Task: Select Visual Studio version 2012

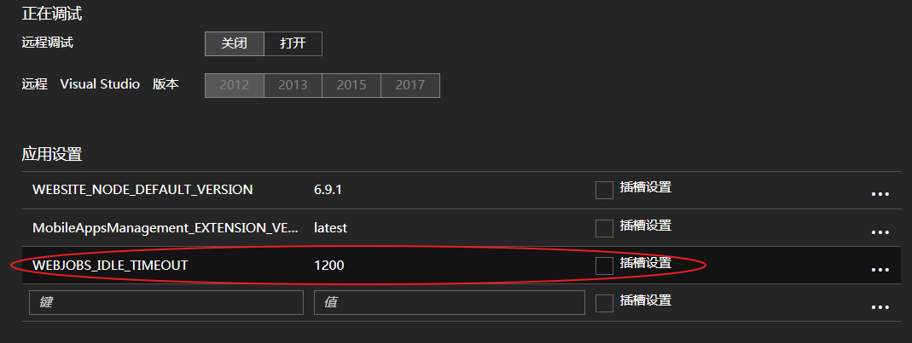Action: (x=234, y=85)
